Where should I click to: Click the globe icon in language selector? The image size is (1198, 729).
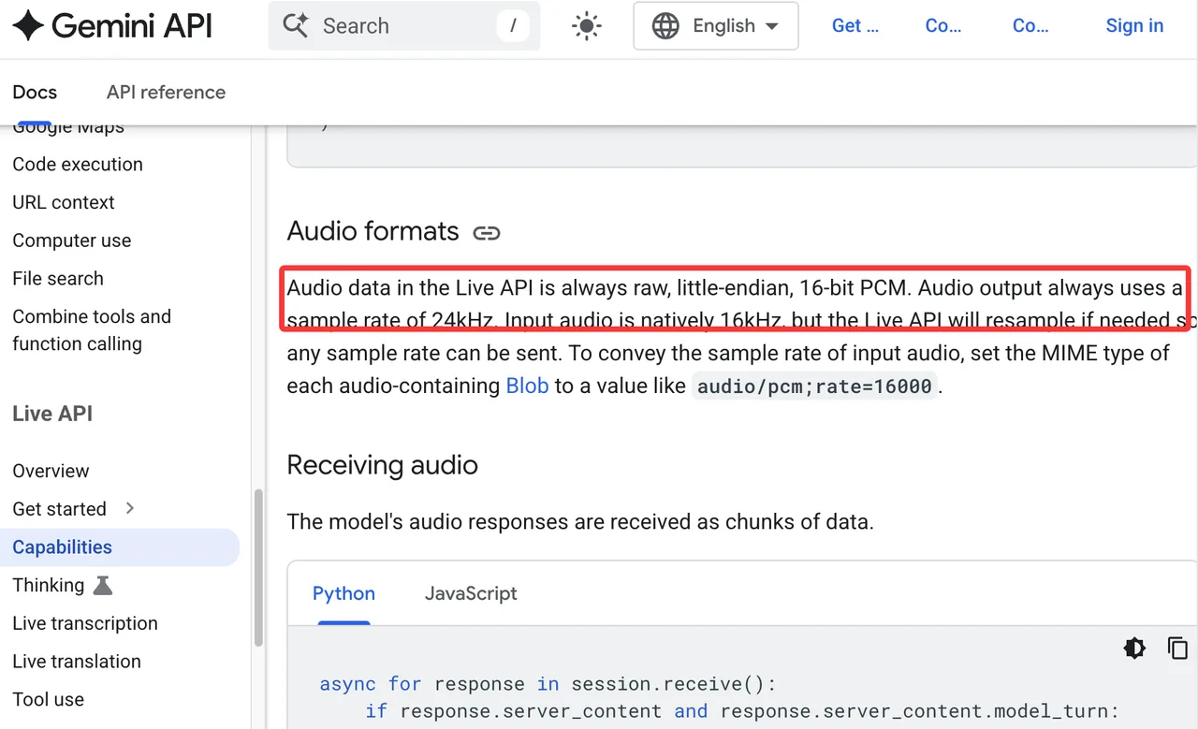point(665,26)
